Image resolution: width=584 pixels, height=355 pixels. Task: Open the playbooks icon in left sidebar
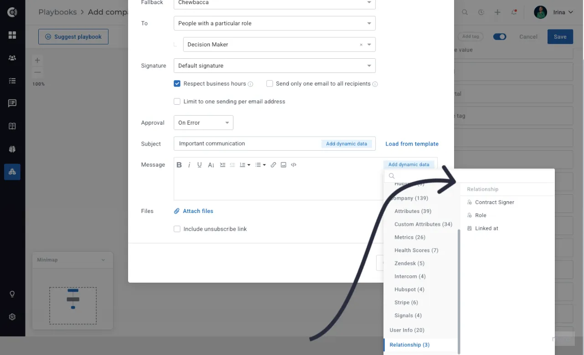pos(12,172)
